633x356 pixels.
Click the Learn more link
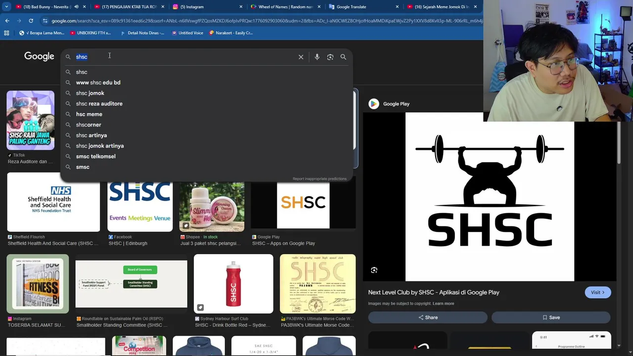[x=443, y=304]
